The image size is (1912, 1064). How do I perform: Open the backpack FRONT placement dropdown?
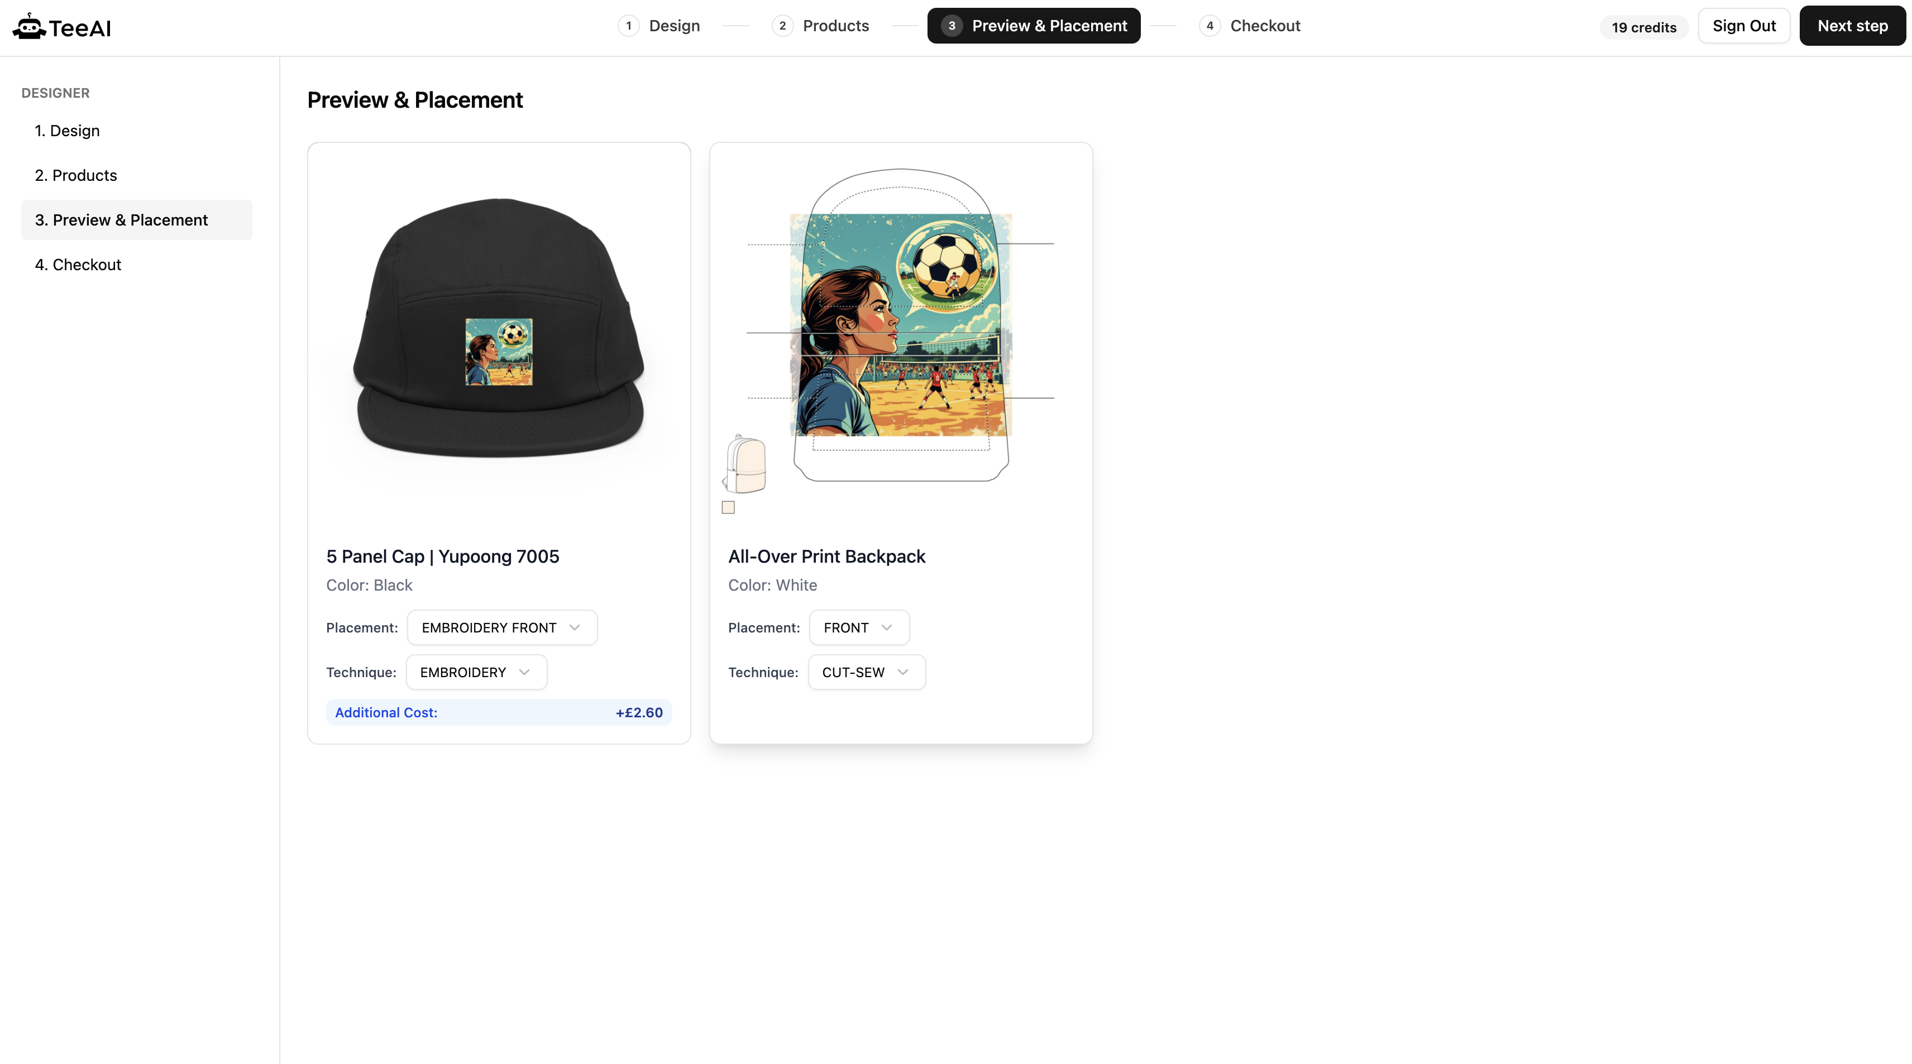click(859, 627)
